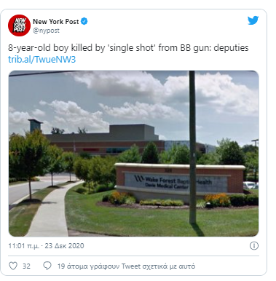Open the 19 άτομα γράφουν Tweet conversation link
The image size is (276, 281).
tap(126, 266)
